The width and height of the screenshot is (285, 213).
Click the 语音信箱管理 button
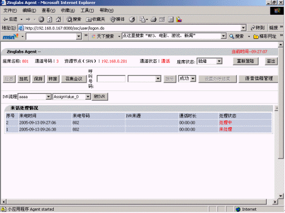(x=259, y=78)
